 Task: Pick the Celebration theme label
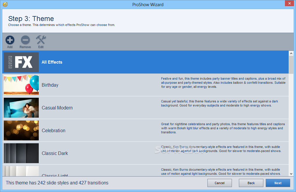[54, 130]
